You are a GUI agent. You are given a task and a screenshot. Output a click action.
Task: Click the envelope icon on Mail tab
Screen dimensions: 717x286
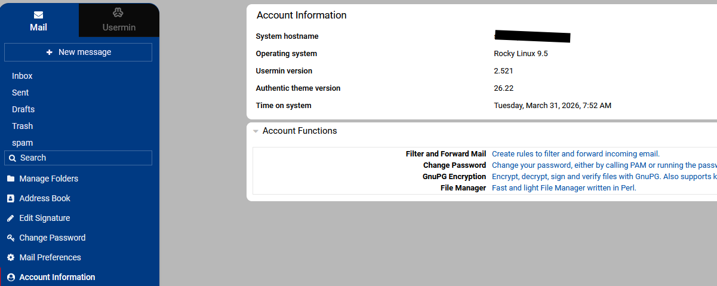[38, 14]
